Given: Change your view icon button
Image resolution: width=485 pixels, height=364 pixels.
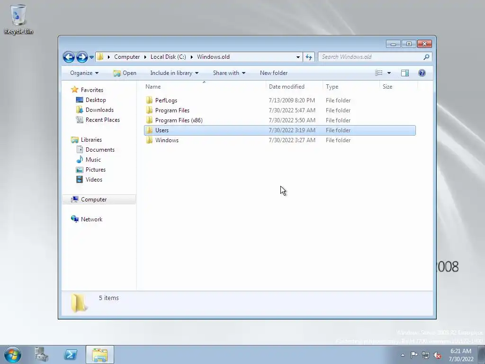Looking at the screenshot, I should (379, 73).
